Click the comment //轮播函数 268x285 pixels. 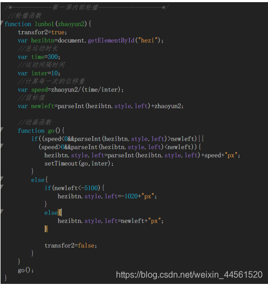(25, 16)
